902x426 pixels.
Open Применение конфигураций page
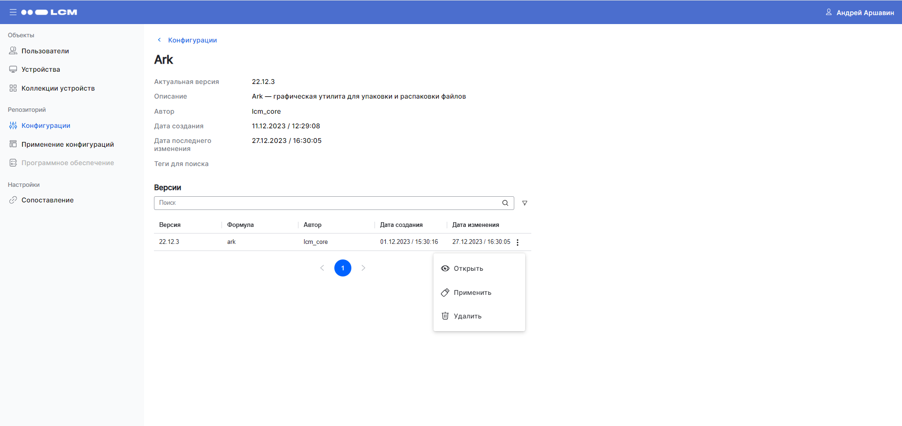(x=68, y=144)
